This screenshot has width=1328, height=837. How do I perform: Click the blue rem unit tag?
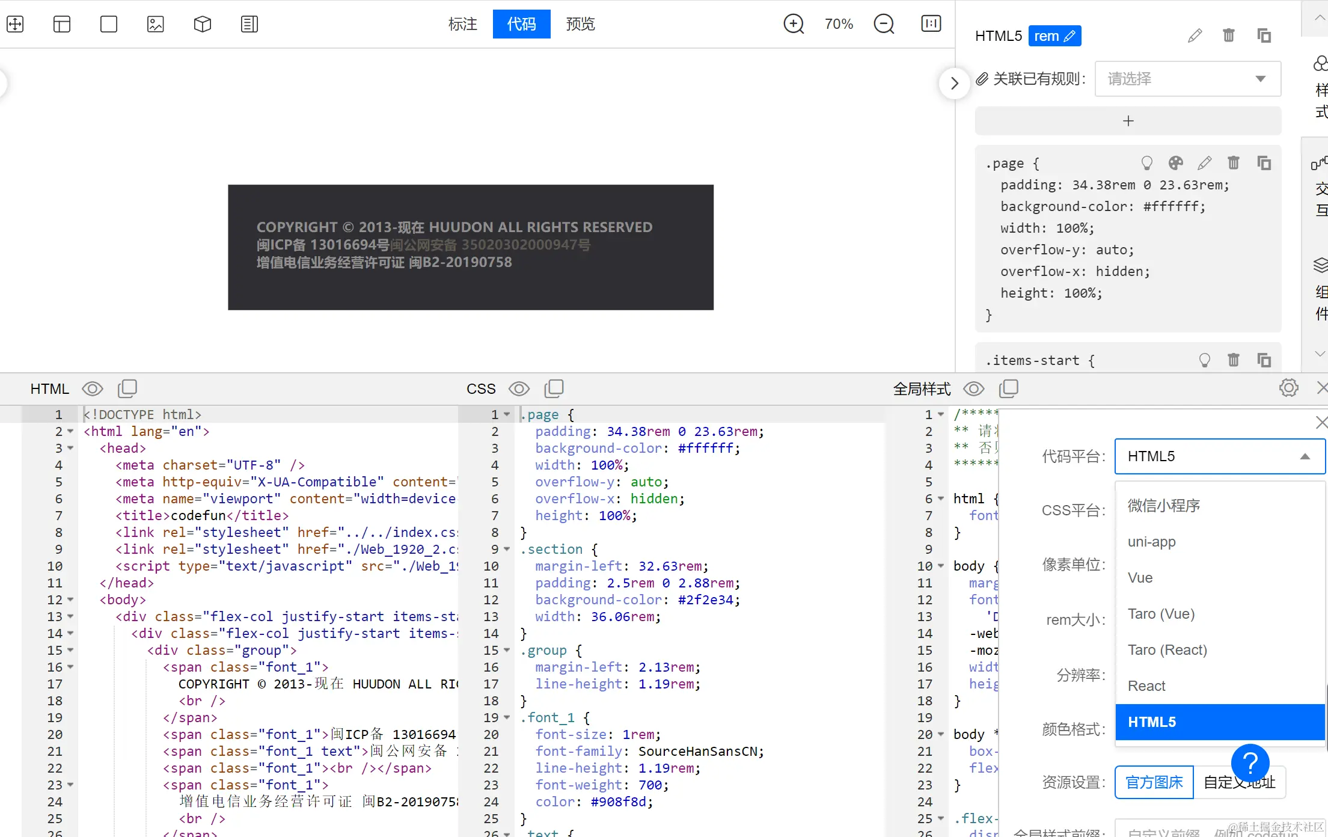click(1054, 36)
